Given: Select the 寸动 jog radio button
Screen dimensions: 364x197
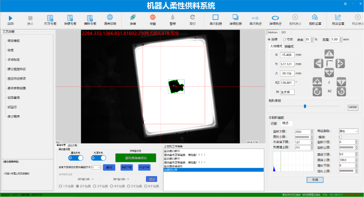Looking at the screenshot, I should (x=284, y=39).
